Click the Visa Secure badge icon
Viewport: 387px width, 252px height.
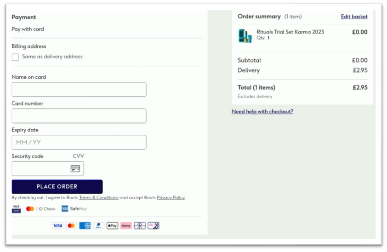[x=16, y=209]
